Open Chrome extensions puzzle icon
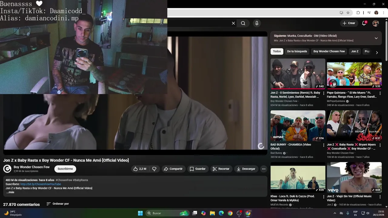The height and width of the screenshot is (218, 388). click(358, 13)
